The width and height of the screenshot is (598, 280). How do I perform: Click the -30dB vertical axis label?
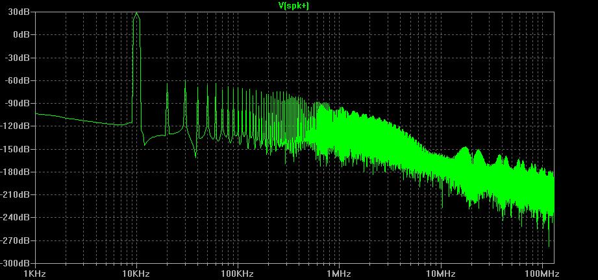[x=17, y=58]
